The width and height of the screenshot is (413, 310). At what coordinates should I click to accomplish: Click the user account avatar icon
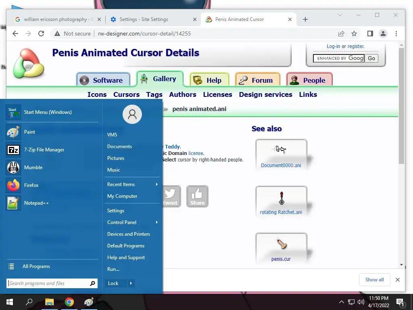[x=132, y=114]
